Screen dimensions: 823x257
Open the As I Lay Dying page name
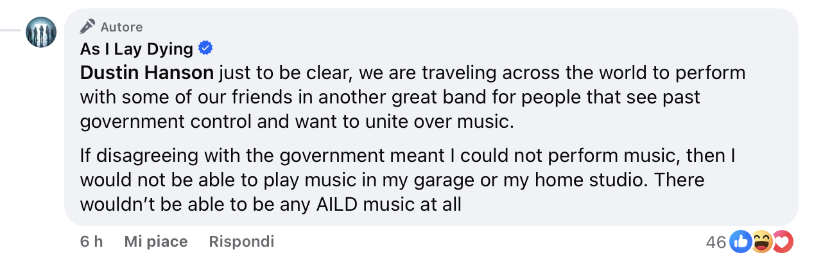[x=137, y=49]
